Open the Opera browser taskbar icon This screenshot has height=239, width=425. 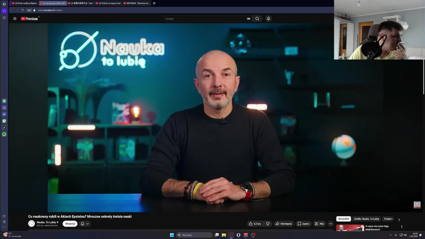click(x=238, y=235)
